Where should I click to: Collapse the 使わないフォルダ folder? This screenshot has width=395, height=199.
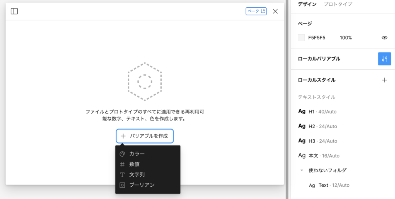(302, 170)
